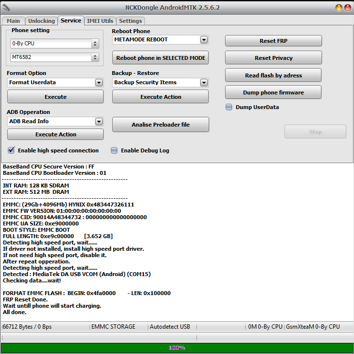Click Execute Action under Backup - Restore
The height and width of the screenshot is (354, 354).
click(x=160, y=97)
